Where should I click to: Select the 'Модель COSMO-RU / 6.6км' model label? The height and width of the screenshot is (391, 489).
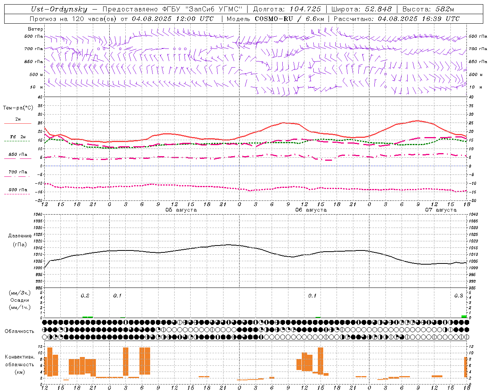tap(275, 19)
